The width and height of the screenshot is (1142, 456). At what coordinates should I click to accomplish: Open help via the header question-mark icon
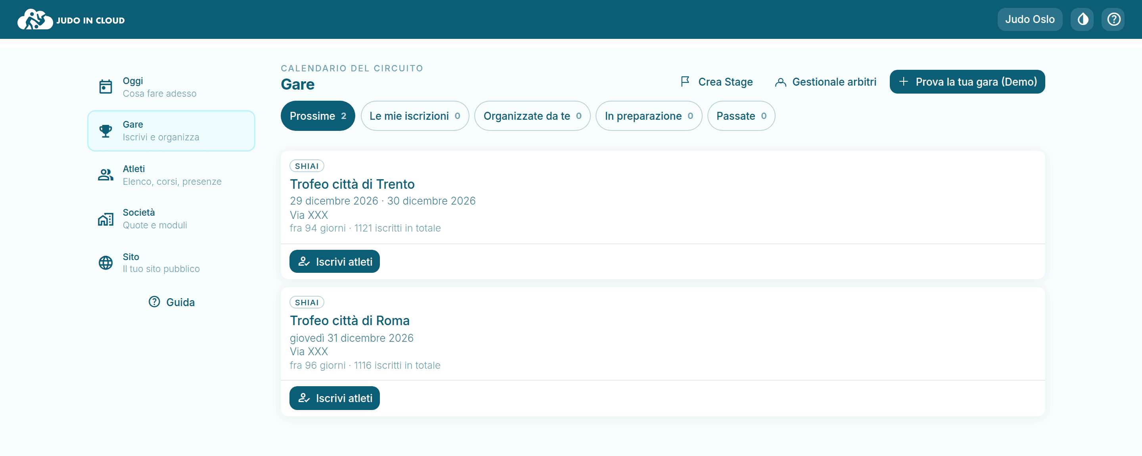1113,19
